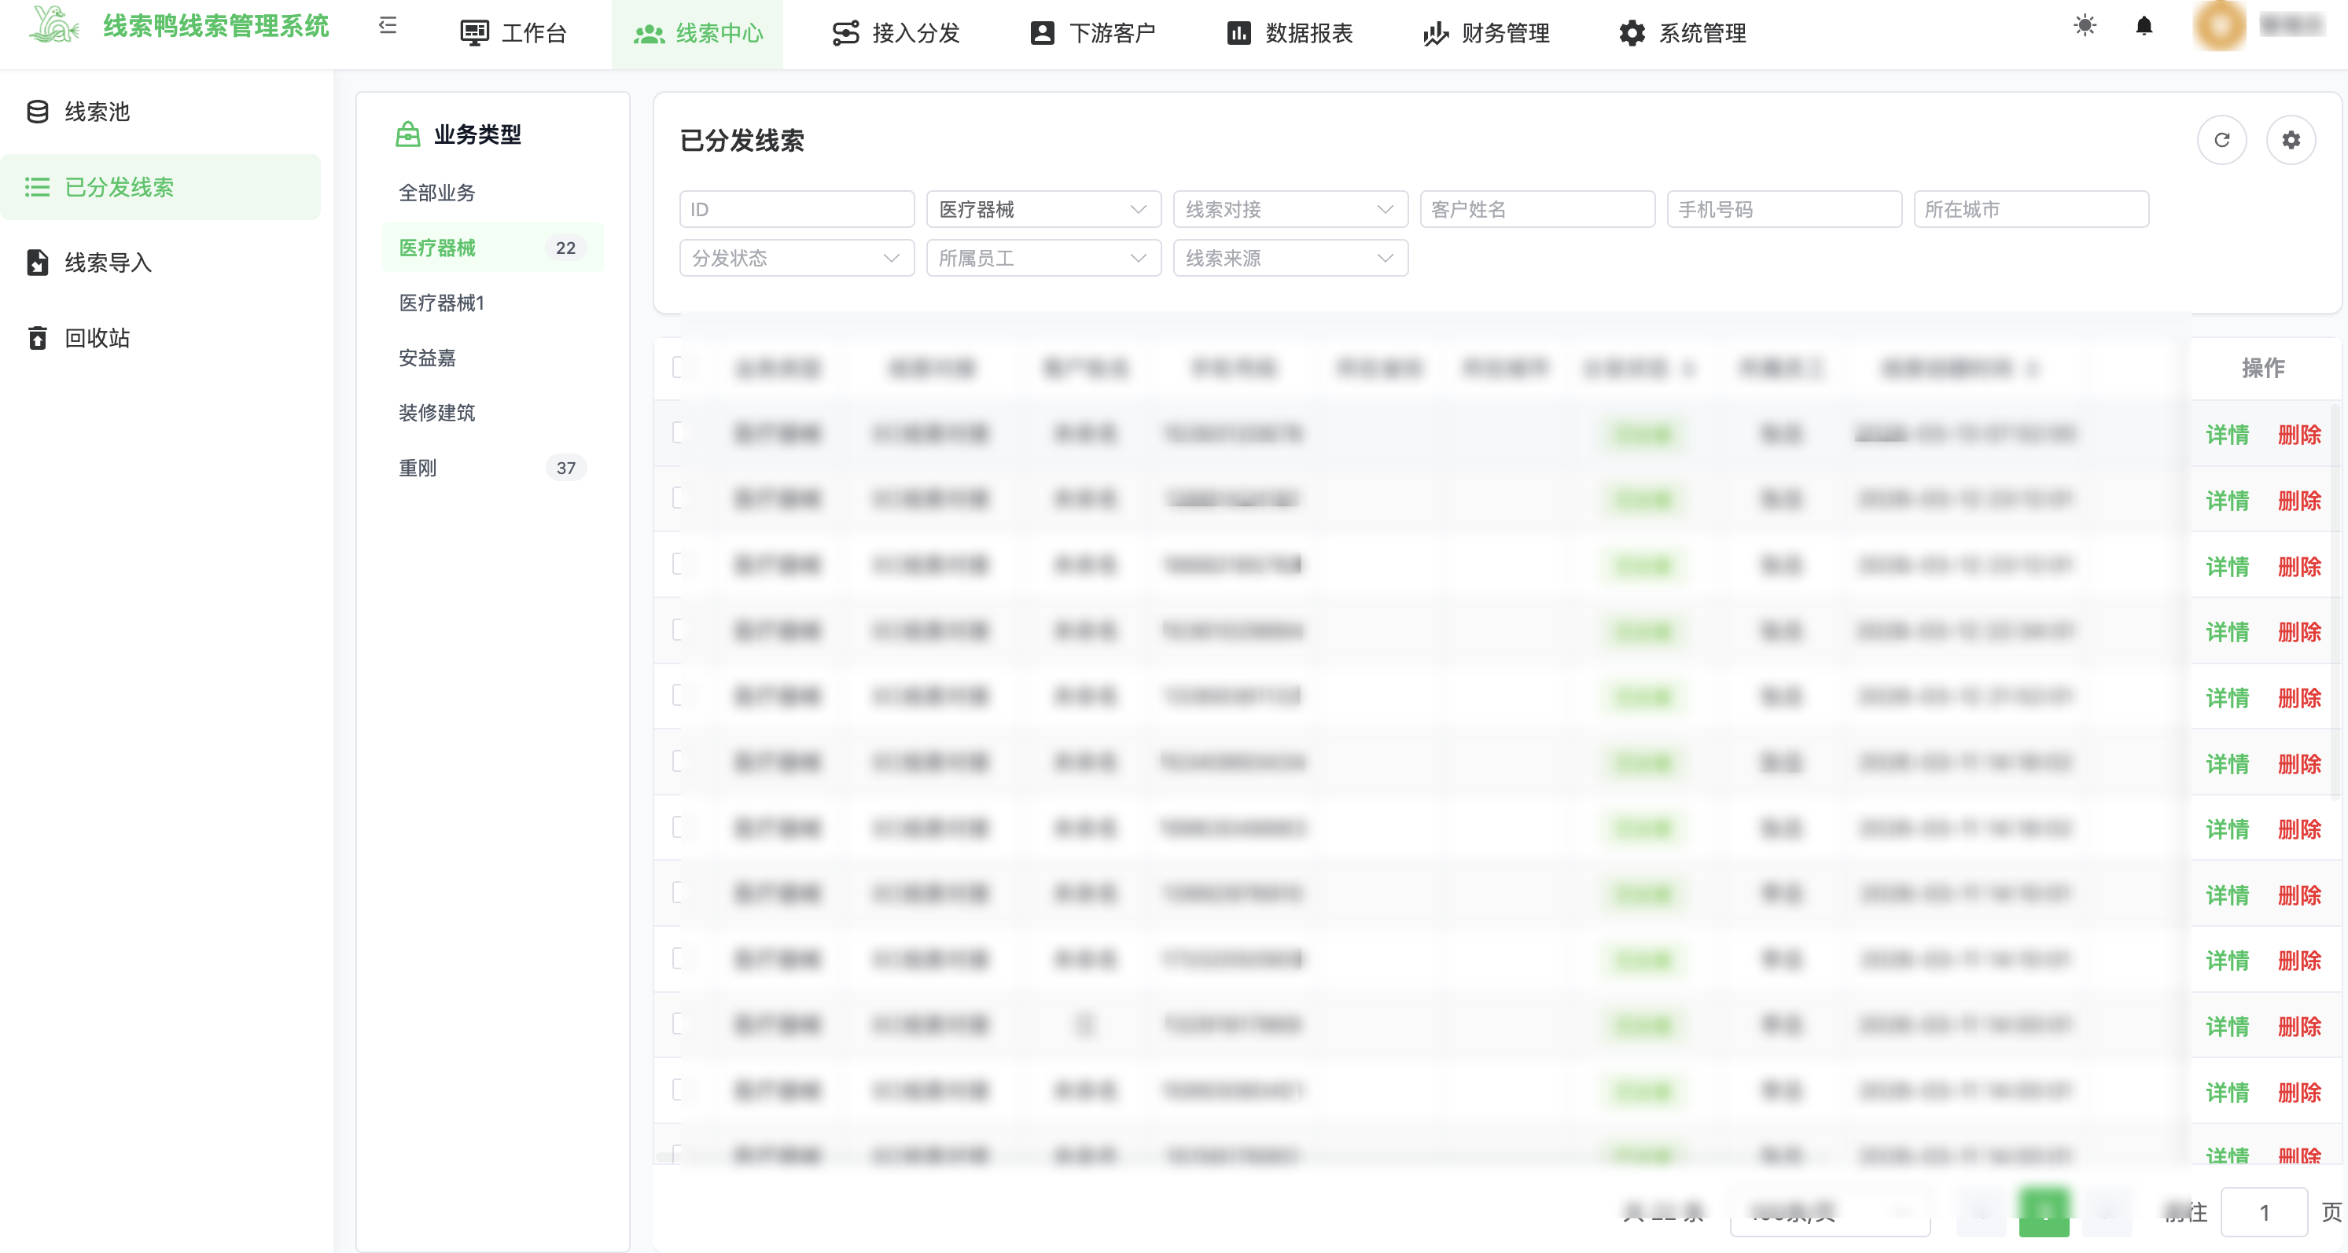Screen dimensions: 2348x1253
Task: Collapse the sidebar using the menu fold icon
Action: point(388,25)
